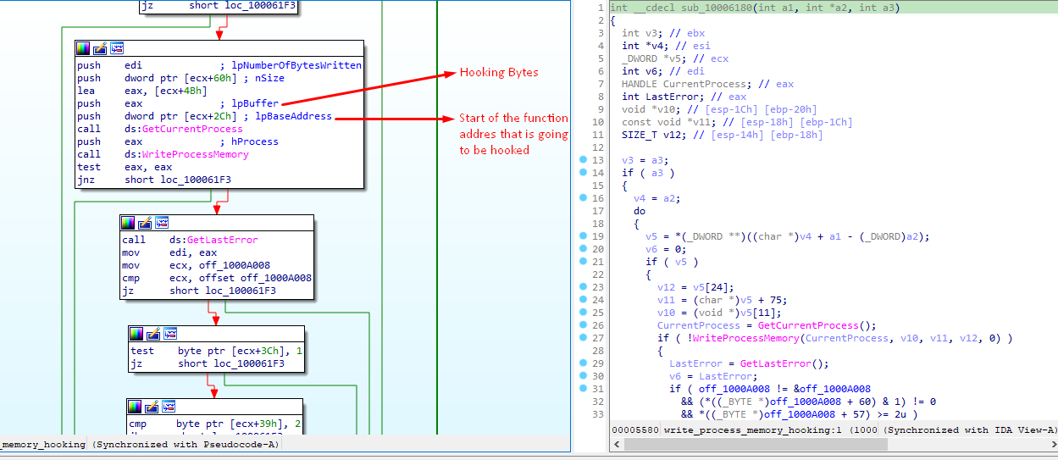This screenshot has height=460, width=1058.
Task: Toggle breakpoint dot on pseudocode line 29
Action: 583,363
